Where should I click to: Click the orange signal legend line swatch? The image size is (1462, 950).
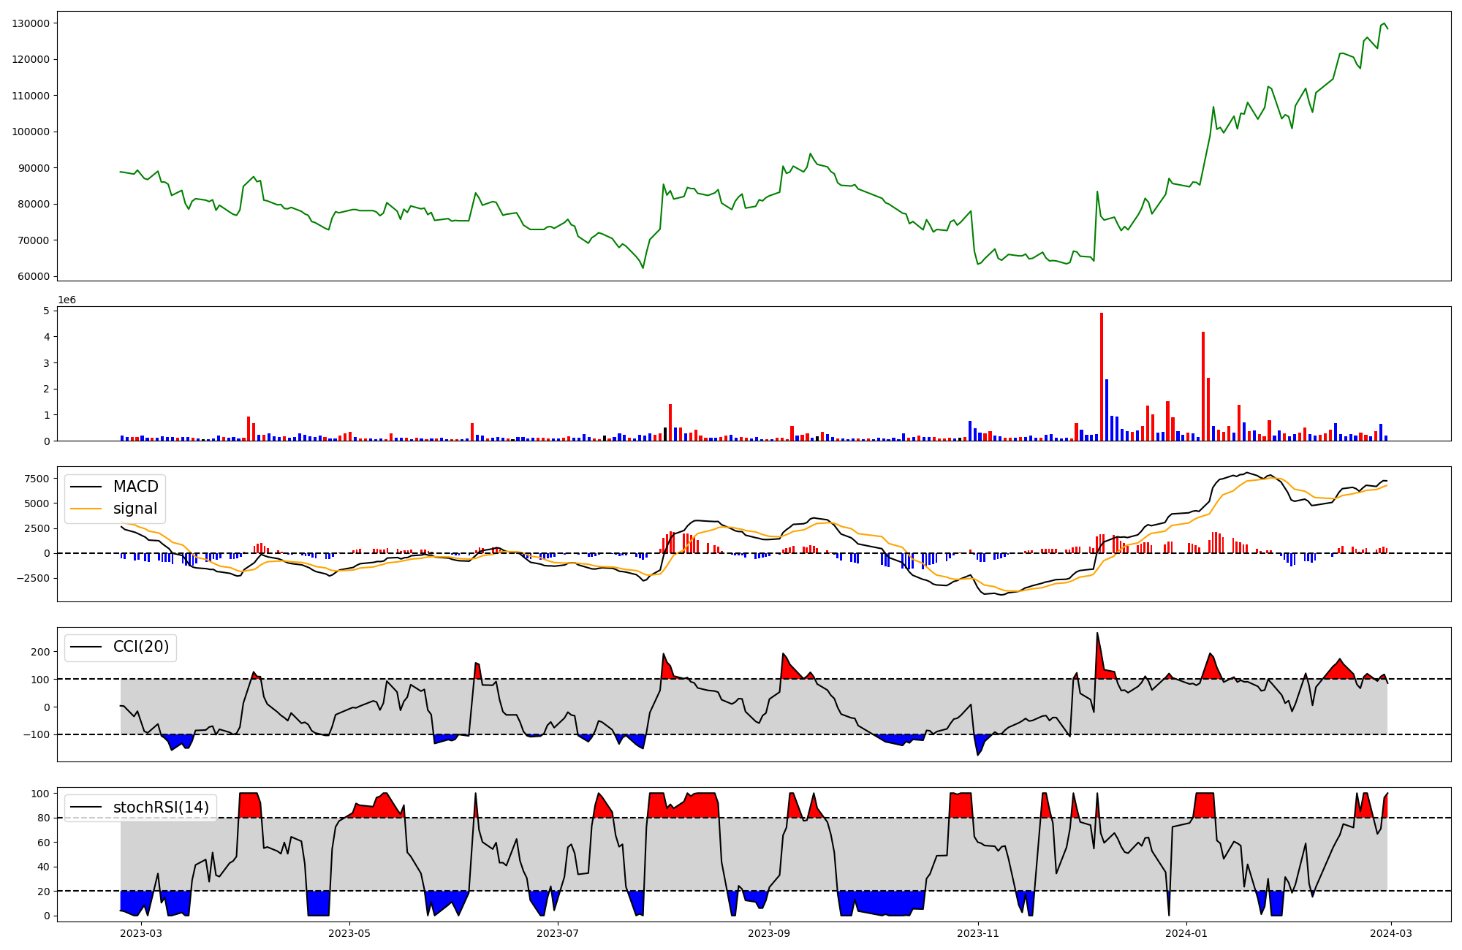88,509
